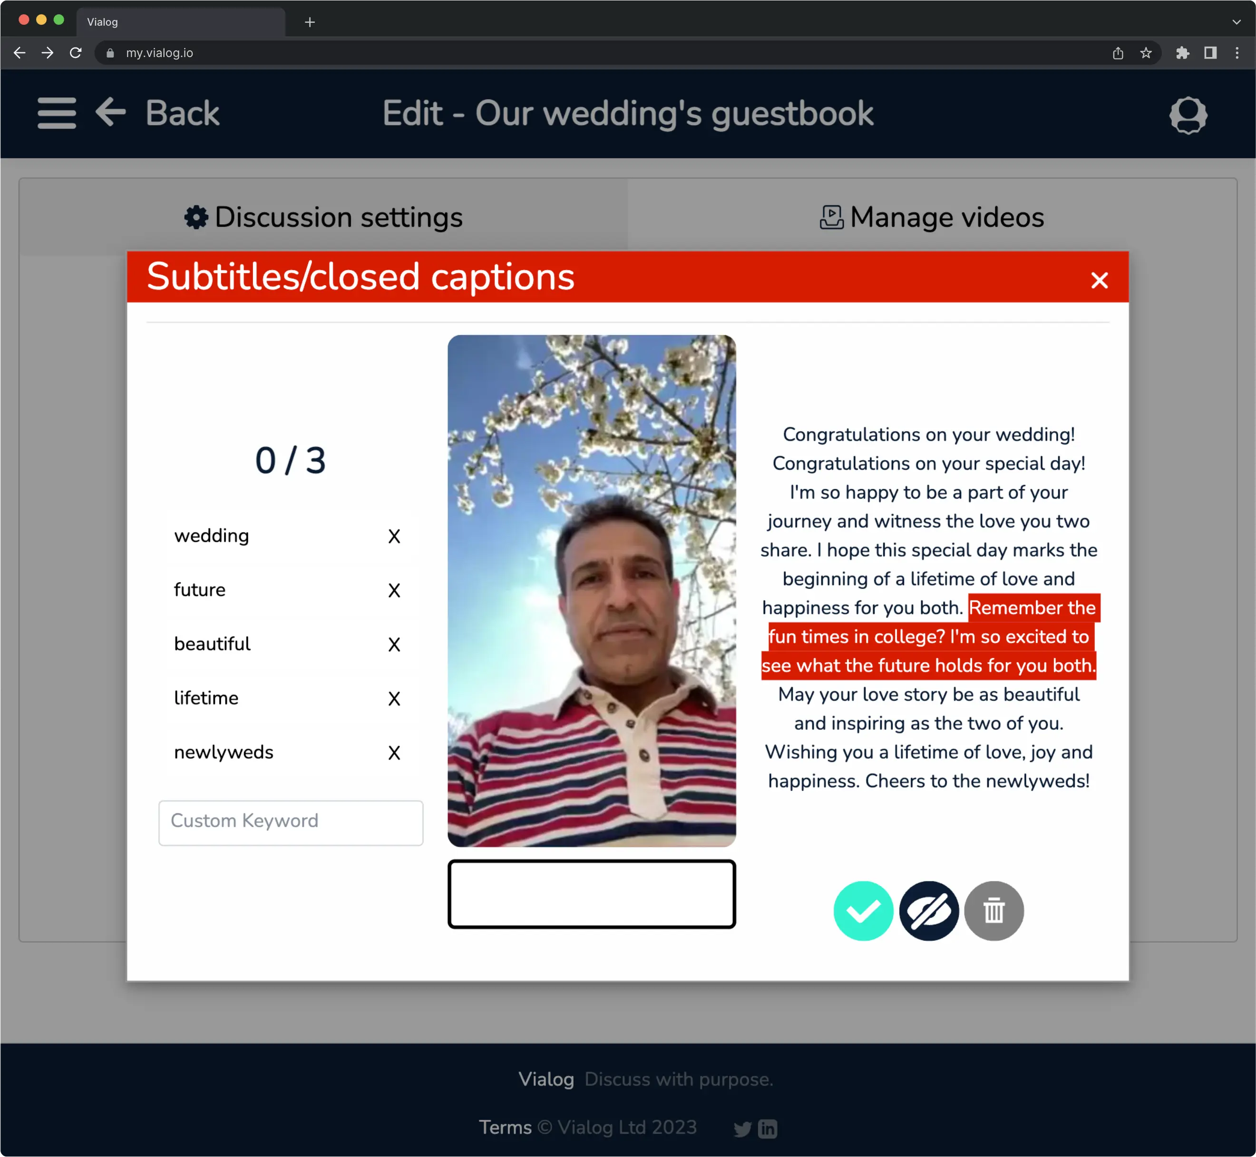Click the video preview thumbnail
Viewport: 1256px width, 1157px height.
(591, 590)
